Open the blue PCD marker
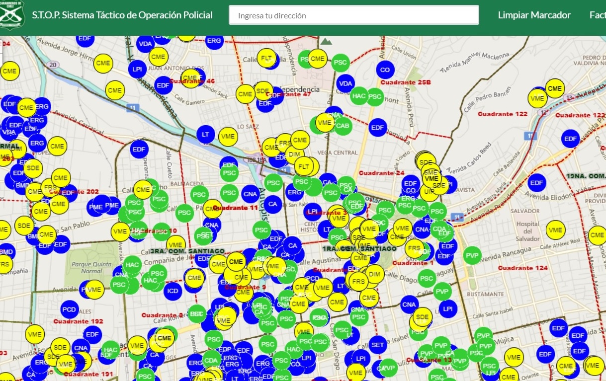The width and height of the screenshot is (606, 381). tap(70, 309)
